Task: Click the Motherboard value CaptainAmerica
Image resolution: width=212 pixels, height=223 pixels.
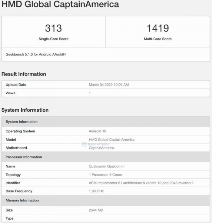Action: tap(101, 148)
